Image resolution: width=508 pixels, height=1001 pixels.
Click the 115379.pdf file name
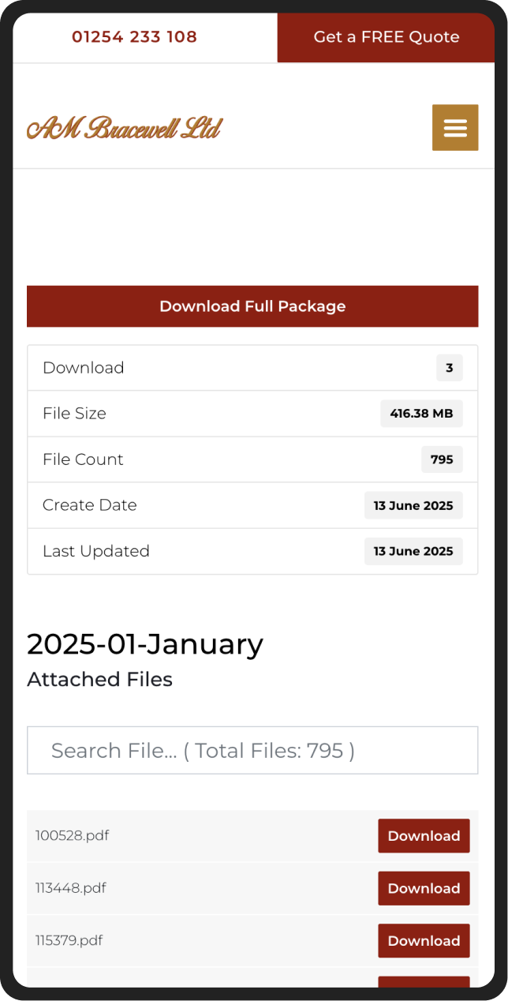pos(69,940)
